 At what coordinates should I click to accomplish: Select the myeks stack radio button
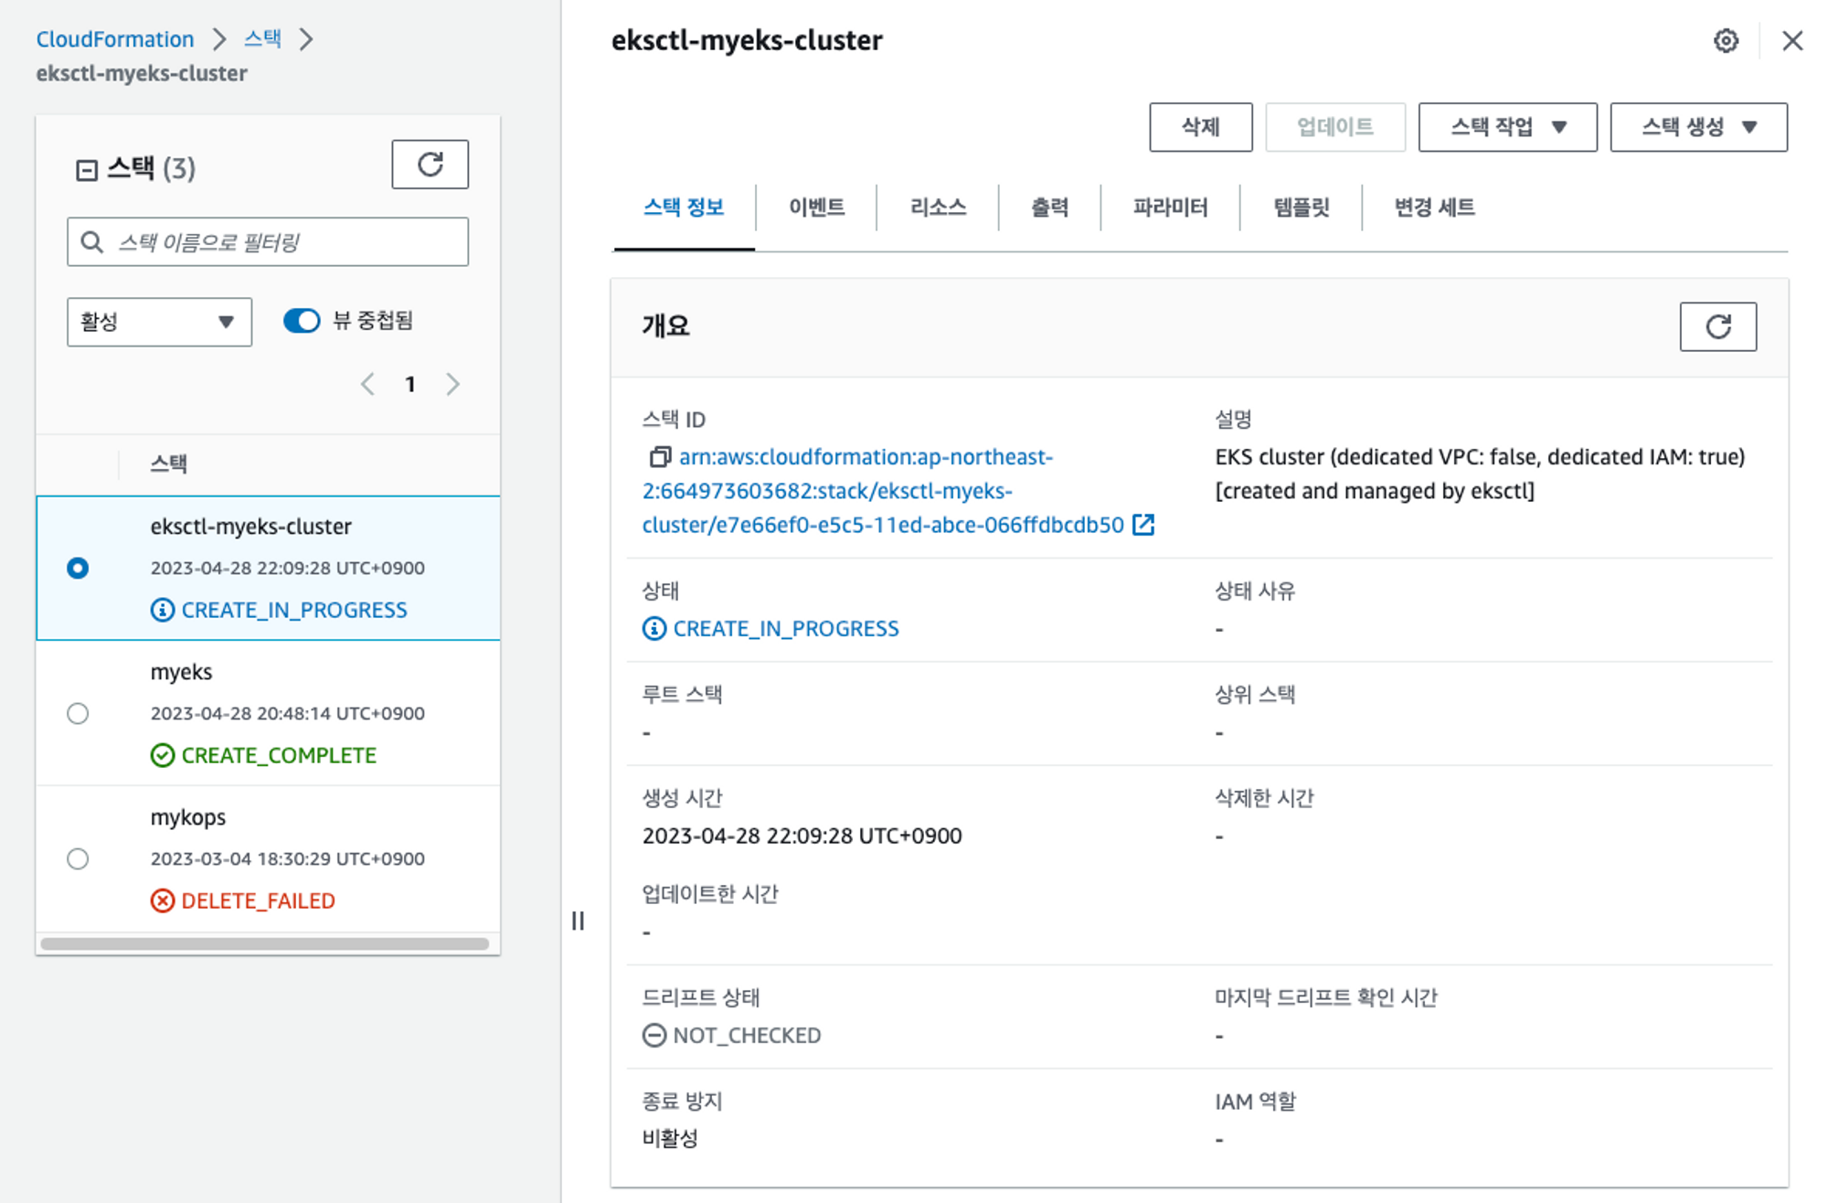point(78,713)
